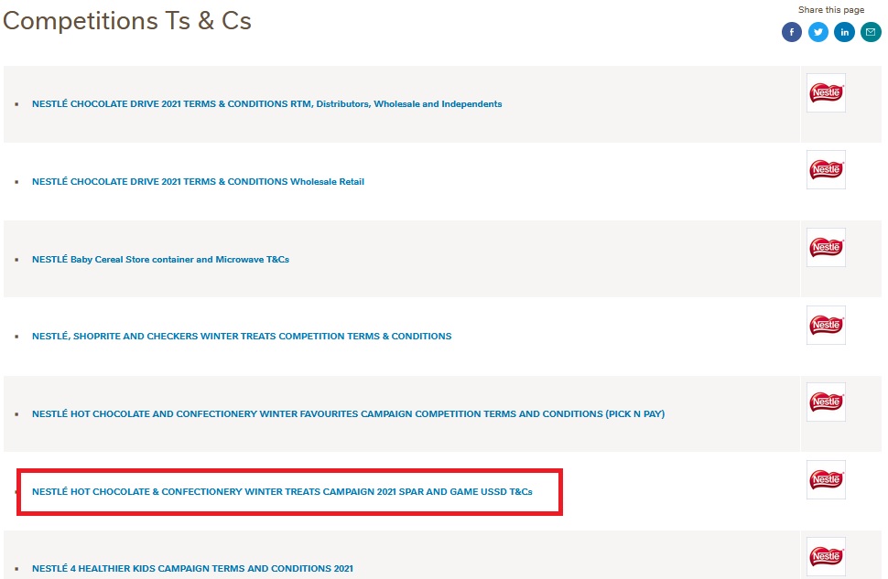Share this page on Facebook
This screenshot has width=888, height=579.
coord(791,32)
